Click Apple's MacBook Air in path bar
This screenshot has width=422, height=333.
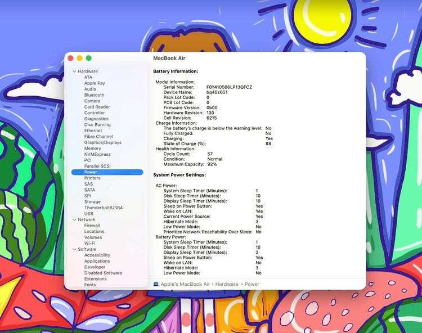point(185,284)
